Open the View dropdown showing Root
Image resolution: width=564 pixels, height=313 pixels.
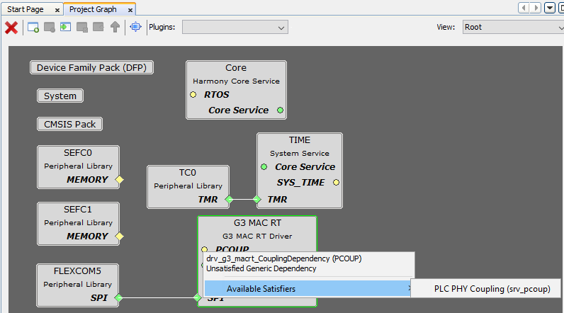(513, 28)
